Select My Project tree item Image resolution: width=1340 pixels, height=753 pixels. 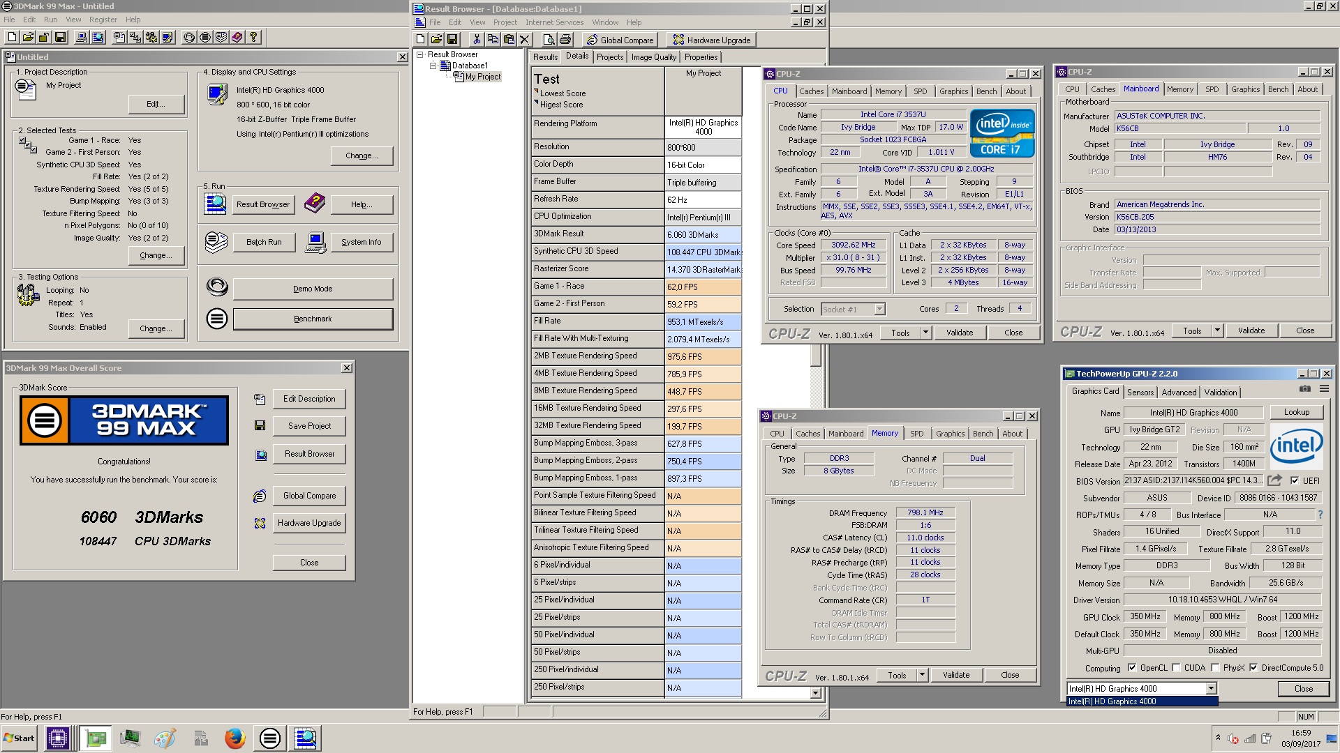point(483,77)
